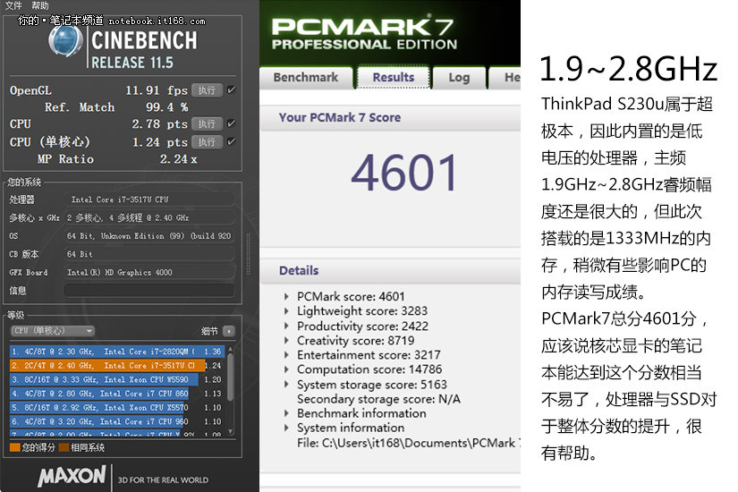Run the CPU test with its 执行 button

208,123
